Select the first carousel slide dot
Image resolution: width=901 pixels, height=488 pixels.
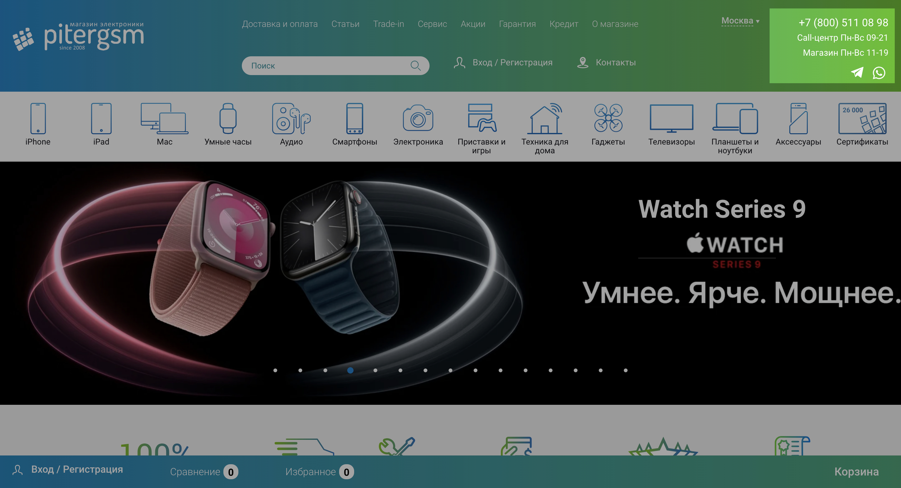point(275,370)
